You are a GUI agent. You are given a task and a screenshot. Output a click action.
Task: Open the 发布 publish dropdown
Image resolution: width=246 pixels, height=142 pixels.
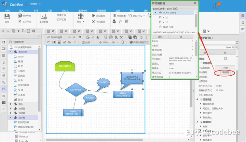click(81, 21)
